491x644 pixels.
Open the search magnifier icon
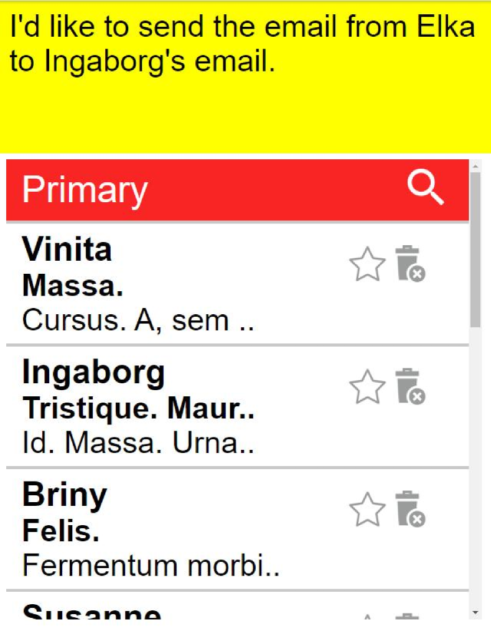click(426, 189)
